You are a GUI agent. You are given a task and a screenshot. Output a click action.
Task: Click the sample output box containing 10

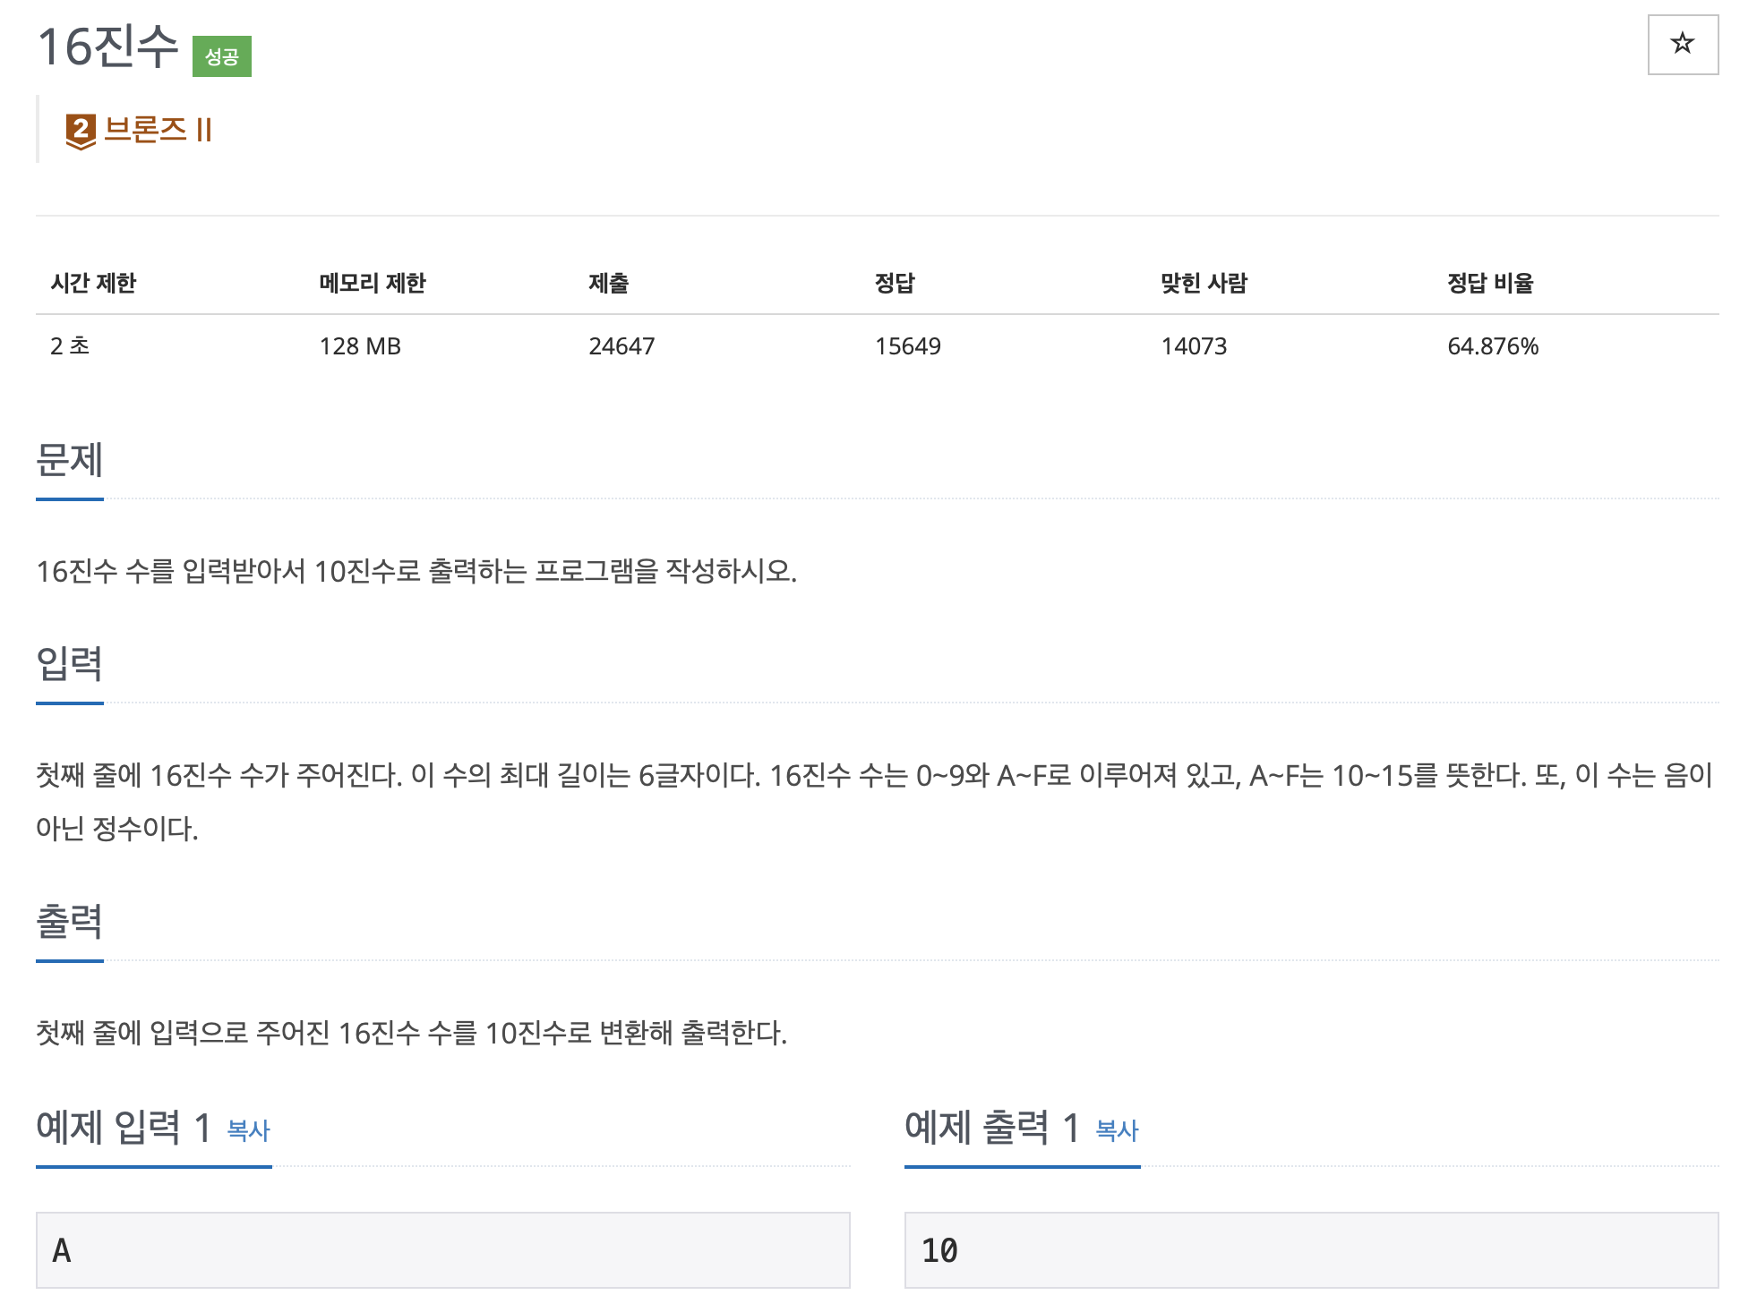pos(1310,1249)
